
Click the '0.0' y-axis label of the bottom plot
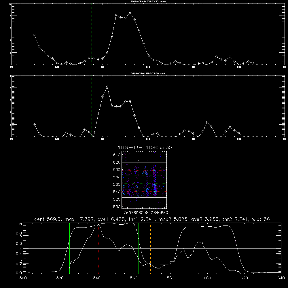tap(19, 273)
